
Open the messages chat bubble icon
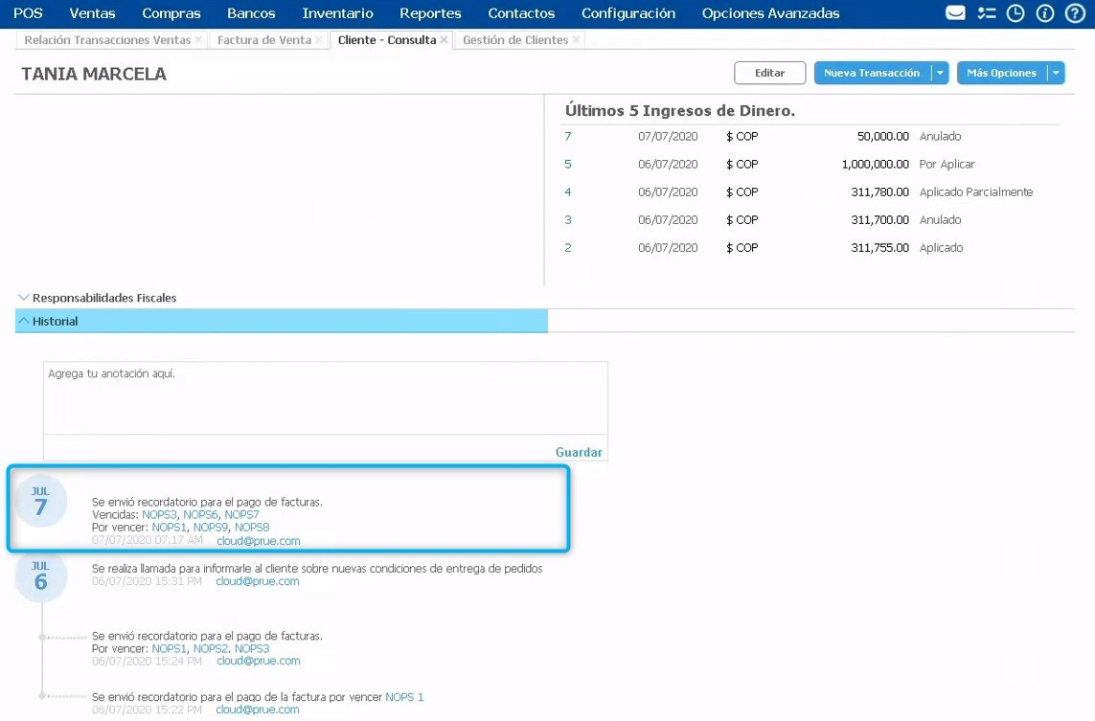955,13
